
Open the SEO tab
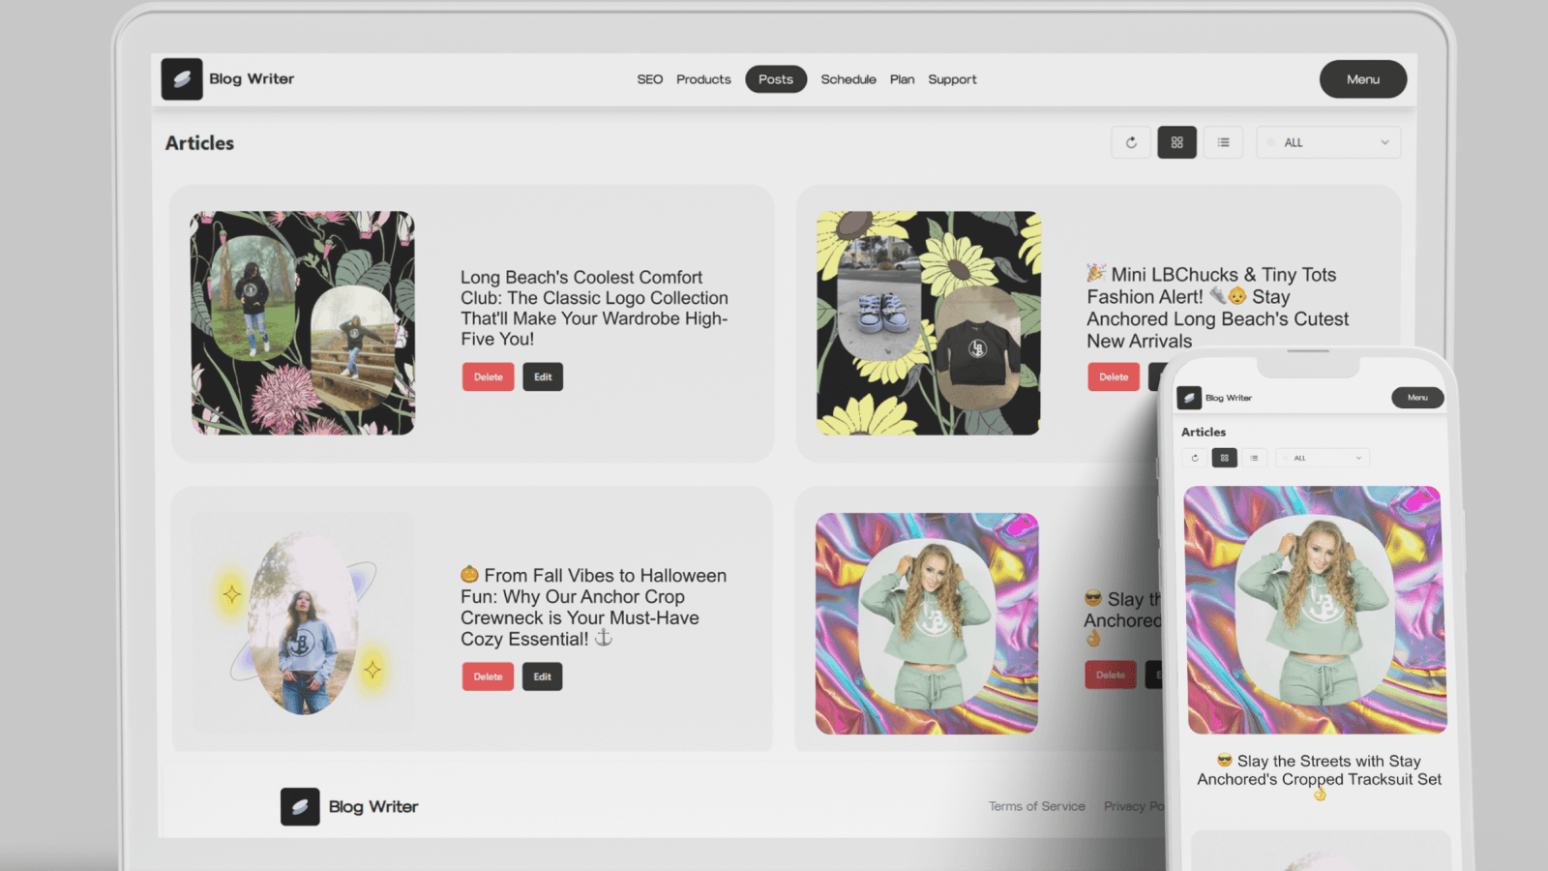(x=649, y=79)
